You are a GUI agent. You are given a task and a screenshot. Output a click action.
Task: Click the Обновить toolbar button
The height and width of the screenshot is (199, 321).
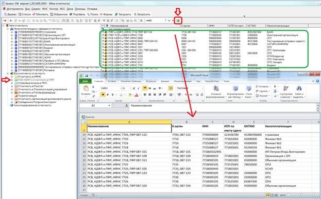40,14
